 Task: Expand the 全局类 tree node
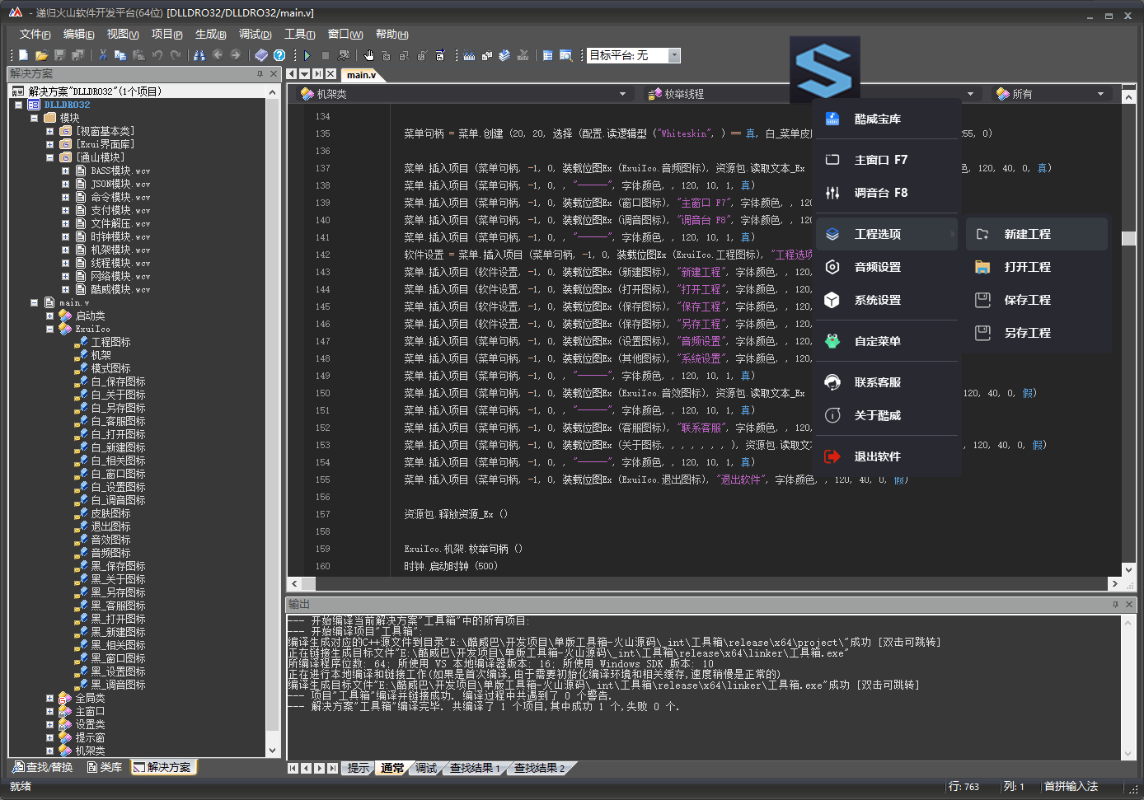(49, 698)
